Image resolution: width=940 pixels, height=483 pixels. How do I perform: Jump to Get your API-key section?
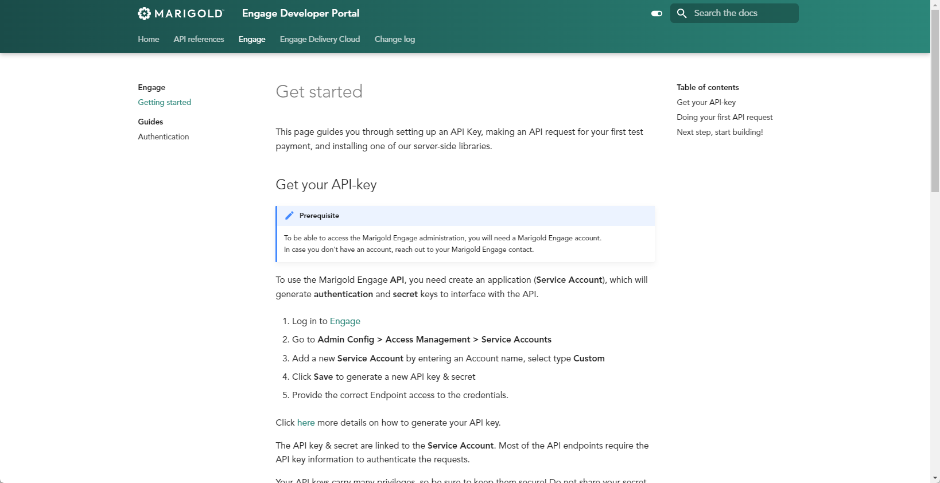706,102
